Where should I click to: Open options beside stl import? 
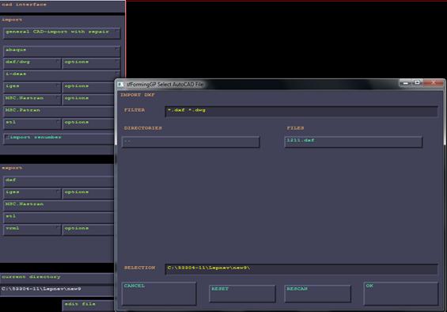pyautogui.click(x=88, y=124)
